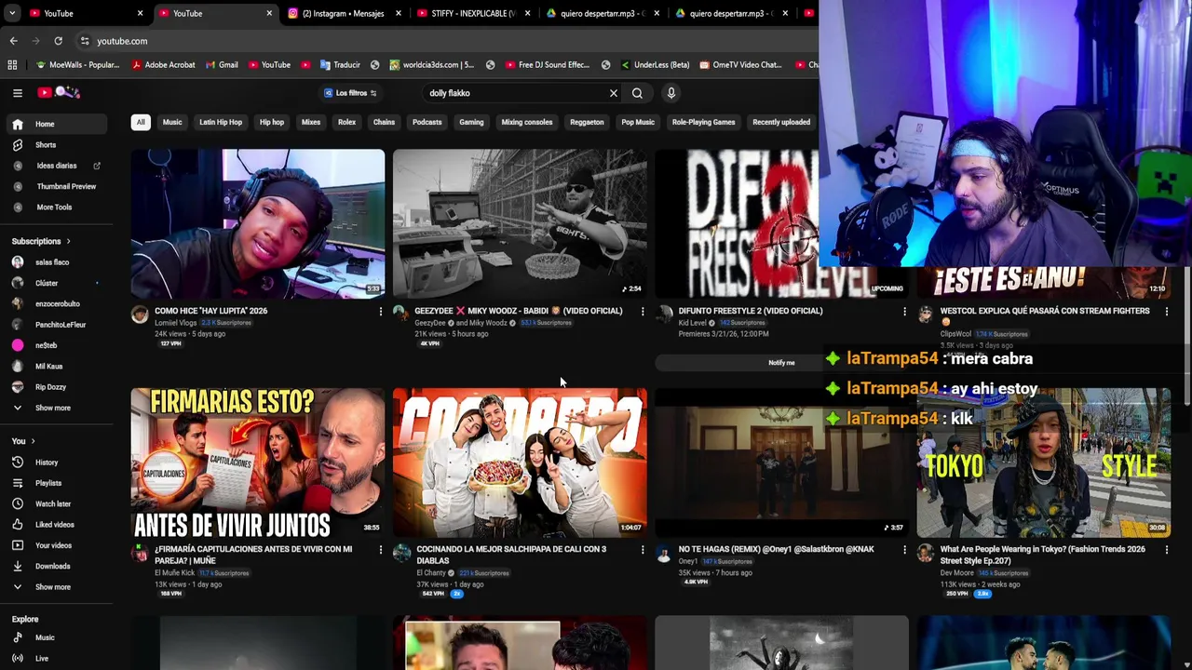Open Live under Explore
The height and width of the screenshot is (670, 1192).
pos(56,658)
